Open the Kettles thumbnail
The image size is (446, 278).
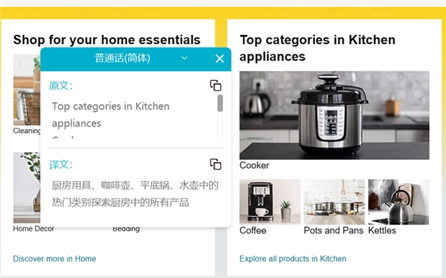[x=399, y=202]
